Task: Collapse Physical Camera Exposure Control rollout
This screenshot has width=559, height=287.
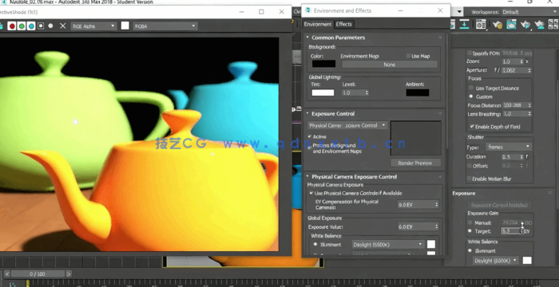Action: (x=354, y=177)
